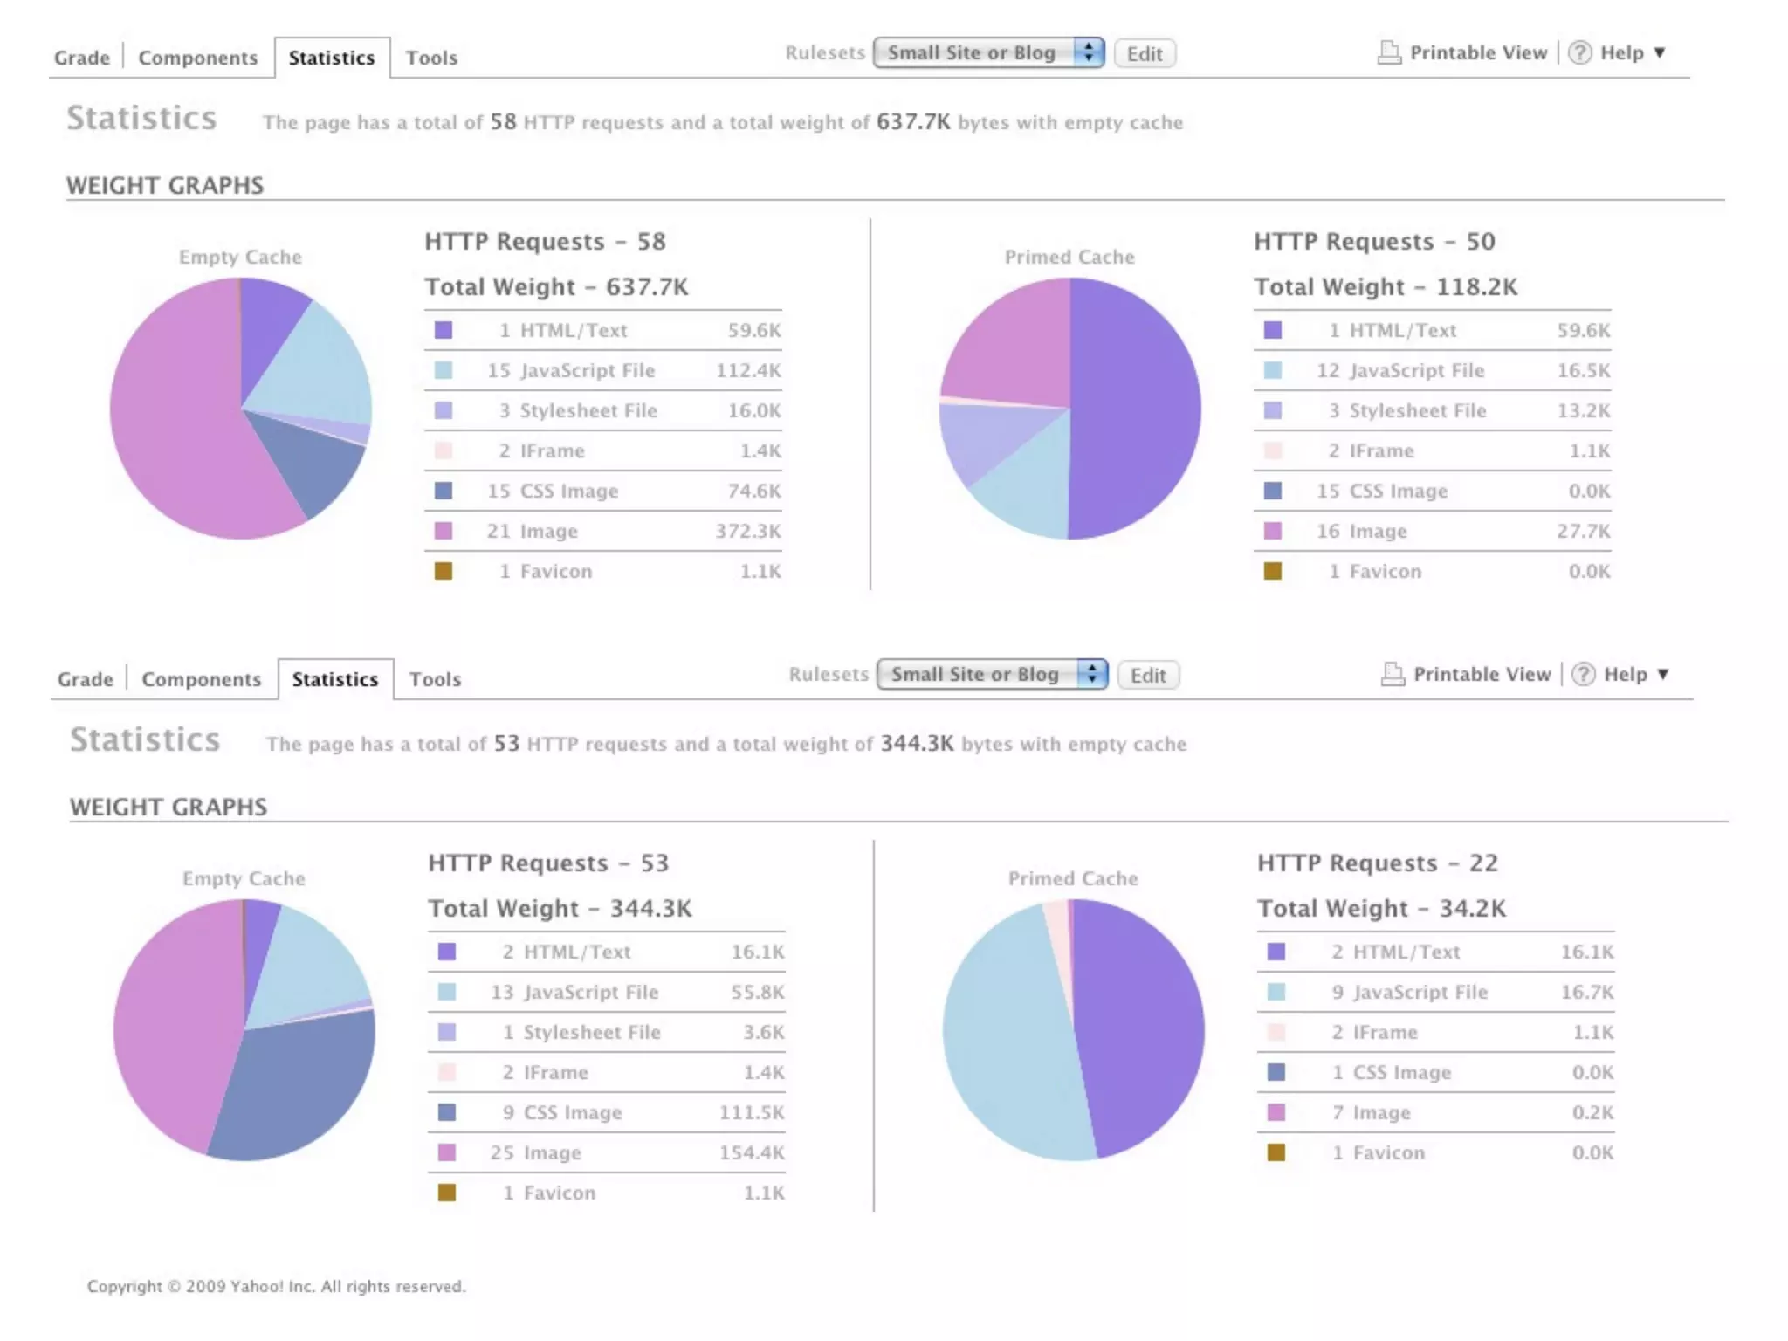The height and width of the screenshot is (1341, 1788).
Task: Expand the top Help menu arrow
Action: pos(1660,53)
